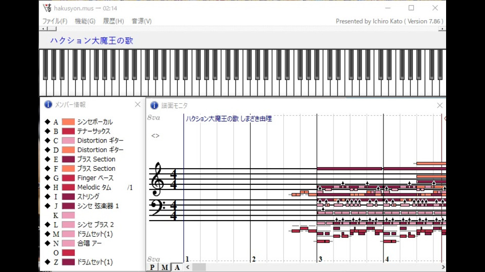Toggle member I diamond marker
Viewport: 485px width, 272px height.
tap(47, 196)
